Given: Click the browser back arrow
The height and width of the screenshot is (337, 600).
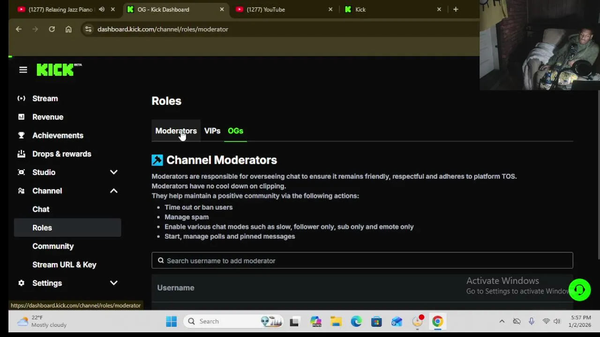Looking at the screenshot, I should pos(19,29).
